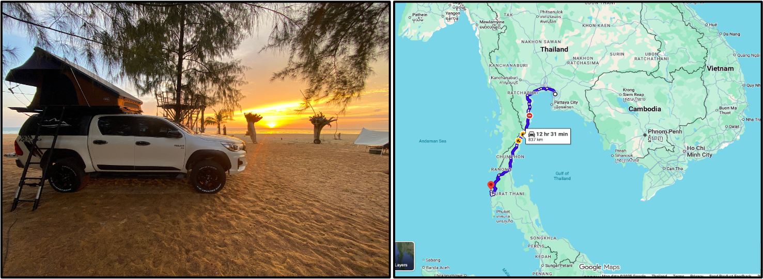This screenshot has width=763, height=279.
Task: Click the Thailand country label
Action: [x=554, y=50]
